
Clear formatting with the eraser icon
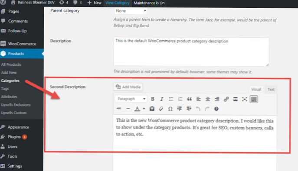point(161,109)
